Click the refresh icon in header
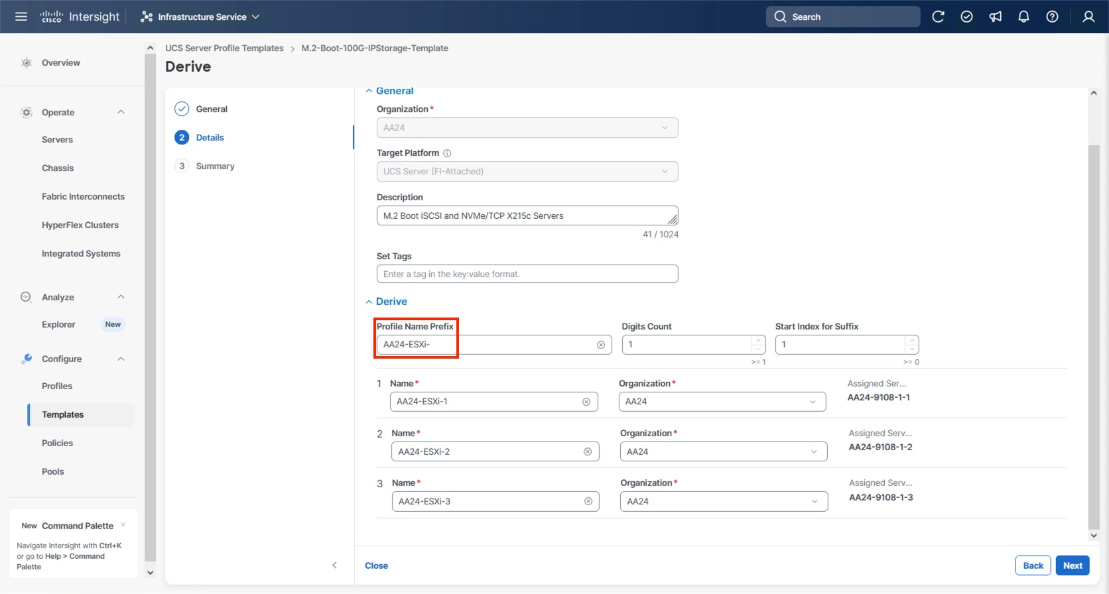1109x594 pixels. tap(938, 17)
